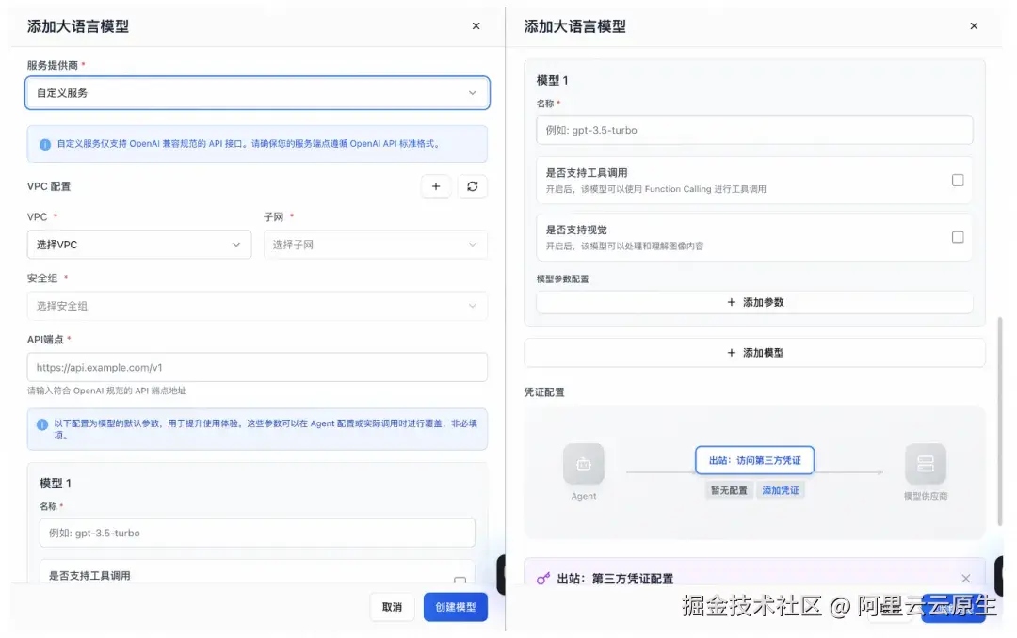Click the refresh icon beside VPC 配置

tap(472, 186)
